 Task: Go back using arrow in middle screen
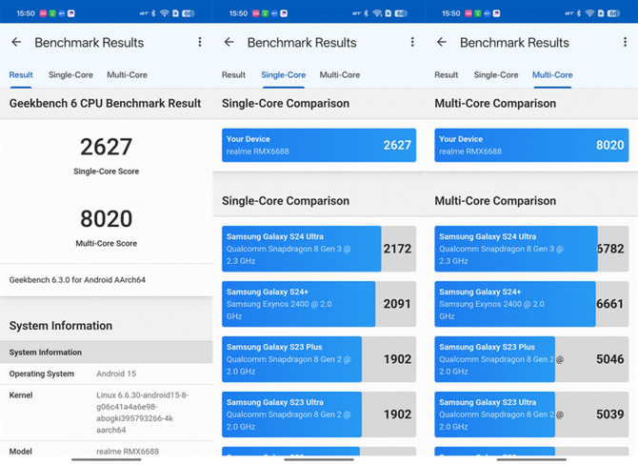[x=229, y=42]
